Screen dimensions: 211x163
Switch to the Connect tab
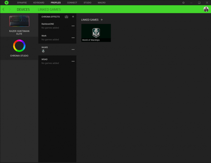[72, 3]
